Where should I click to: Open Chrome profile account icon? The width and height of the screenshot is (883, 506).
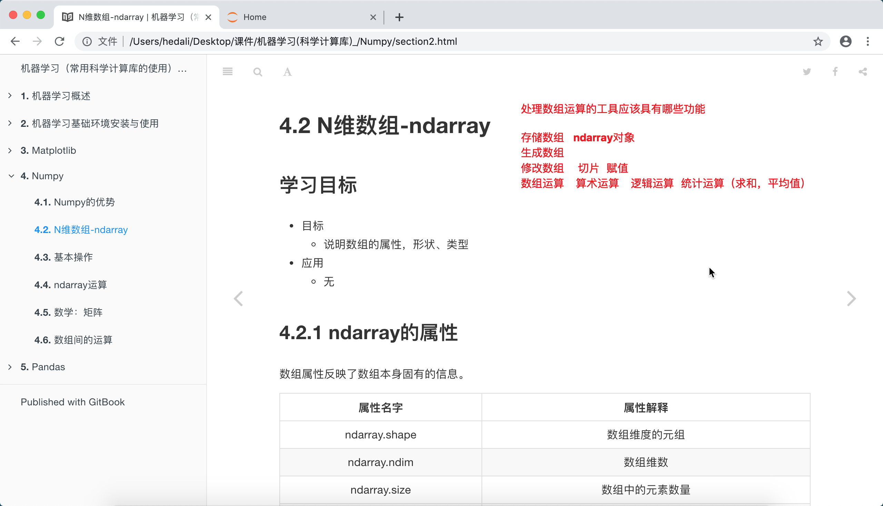845,41
